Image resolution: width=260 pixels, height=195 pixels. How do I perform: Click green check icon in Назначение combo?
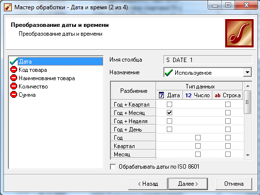pyautogui.click(x=169, y=72)
